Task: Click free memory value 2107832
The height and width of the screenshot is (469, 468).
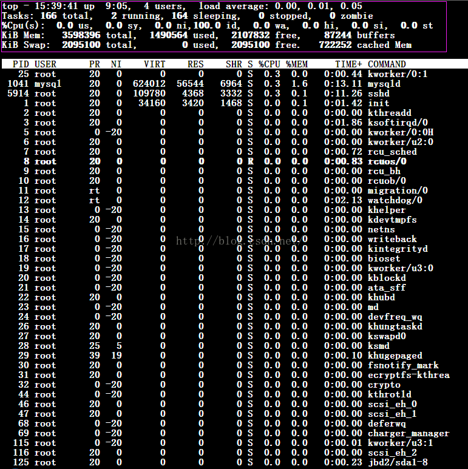Action: click(x=251, y=35)
